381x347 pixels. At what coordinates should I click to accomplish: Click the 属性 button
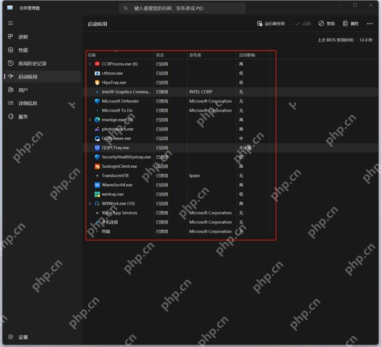click(351, 23)
